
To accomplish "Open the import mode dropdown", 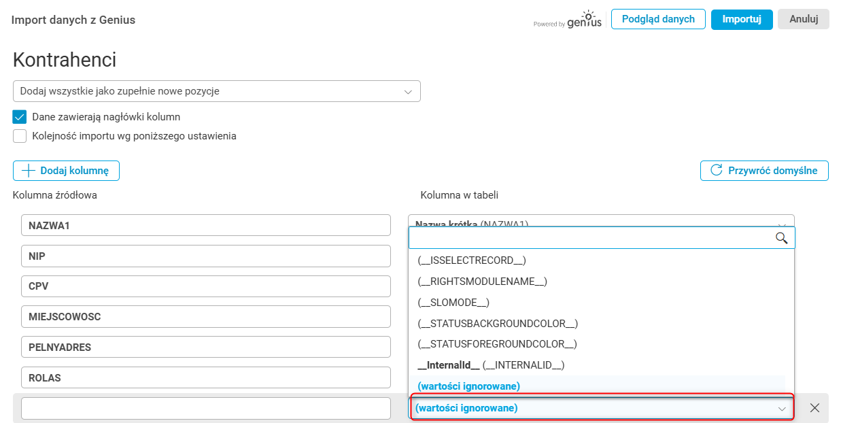I will [216, 91].
